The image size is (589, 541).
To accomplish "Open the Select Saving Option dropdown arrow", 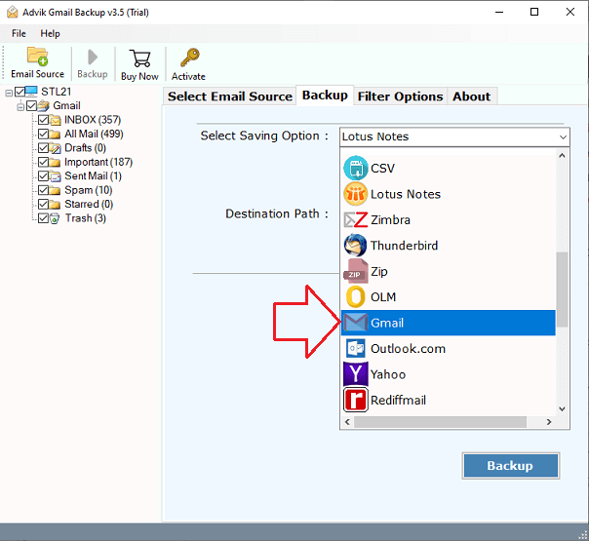I will point(563,137).
